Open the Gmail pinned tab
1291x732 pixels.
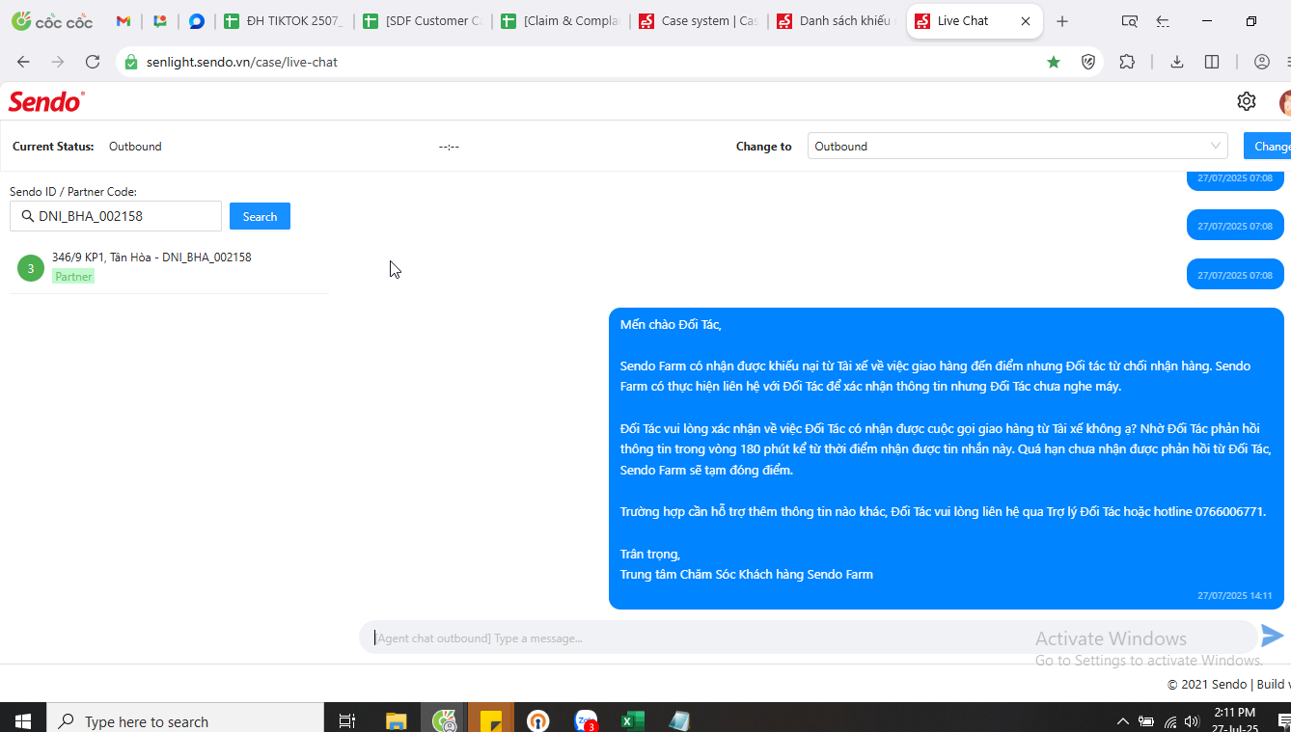click(124, 21)
